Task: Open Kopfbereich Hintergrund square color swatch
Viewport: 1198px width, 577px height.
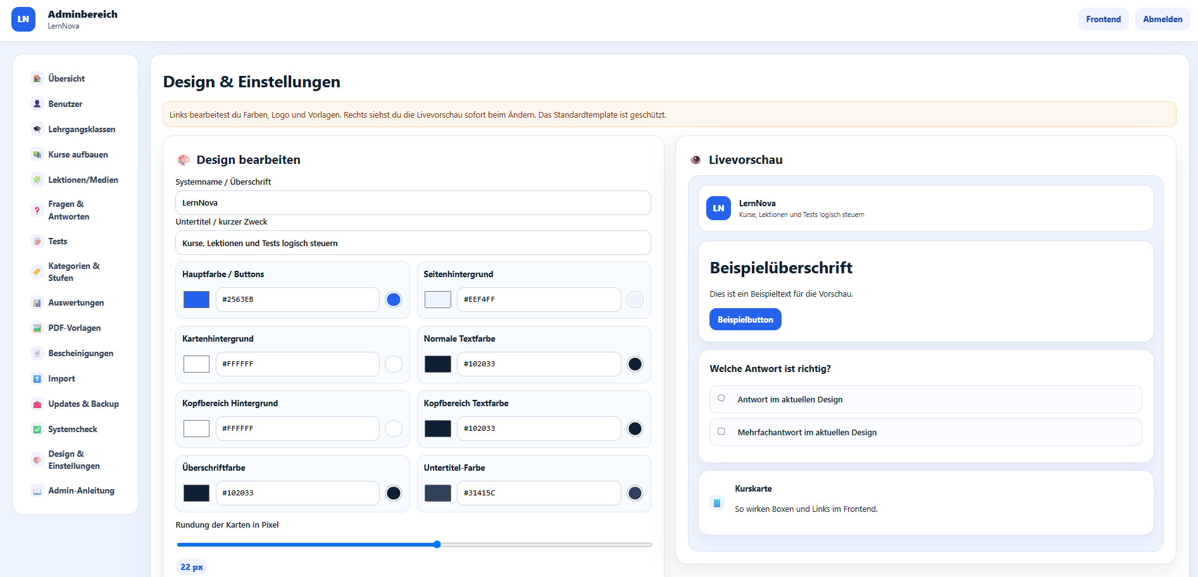Action: click(x=196, y=428)
